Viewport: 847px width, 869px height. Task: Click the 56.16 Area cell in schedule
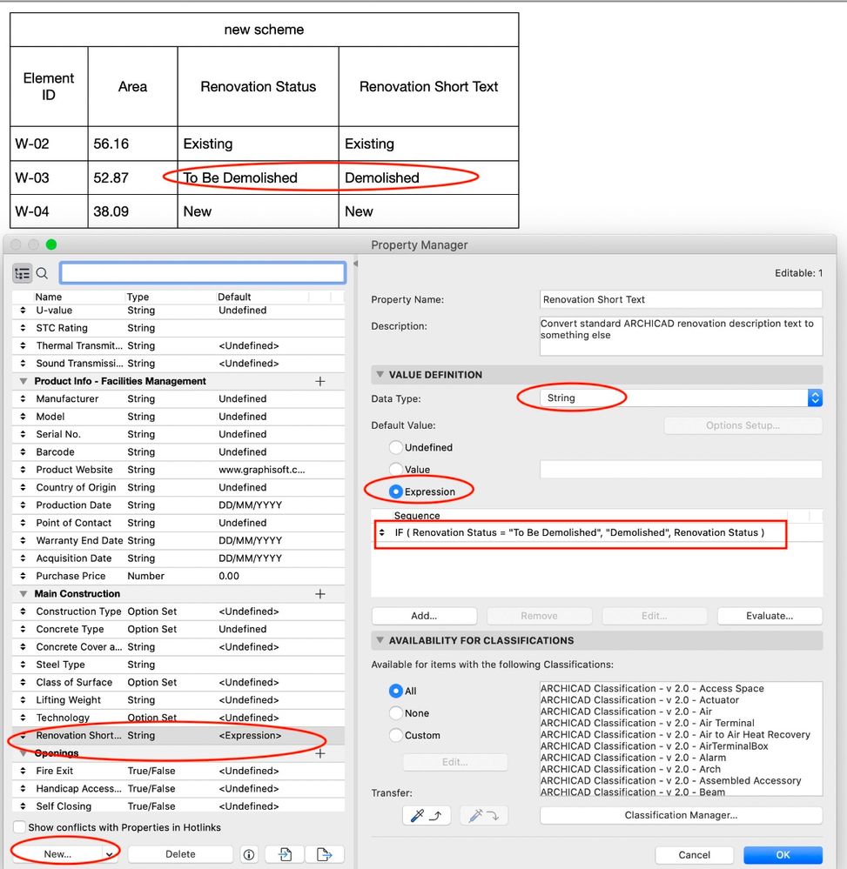coord(132,144)
